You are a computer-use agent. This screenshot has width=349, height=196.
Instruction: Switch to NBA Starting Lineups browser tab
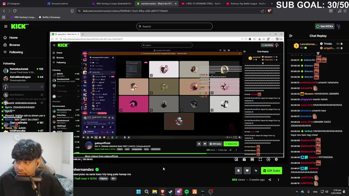112,4
